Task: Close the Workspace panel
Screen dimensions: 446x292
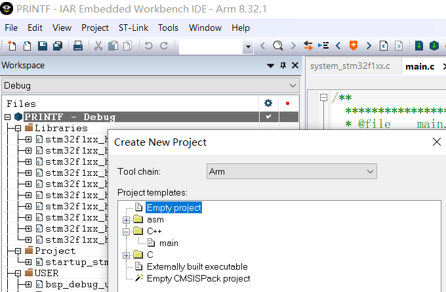Action: [295, 66]
